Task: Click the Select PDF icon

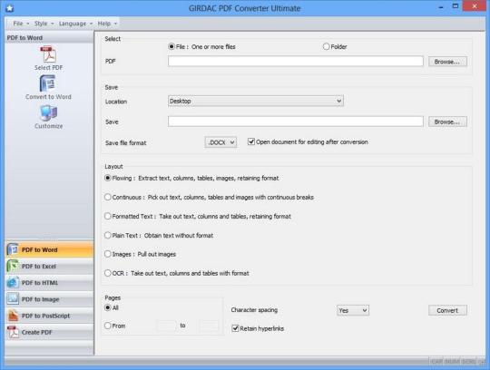Action: pos(48,54)
